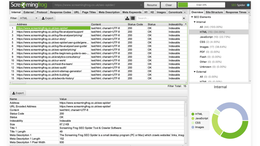Click the Screaming Frog logo

[x=29, y=5]
